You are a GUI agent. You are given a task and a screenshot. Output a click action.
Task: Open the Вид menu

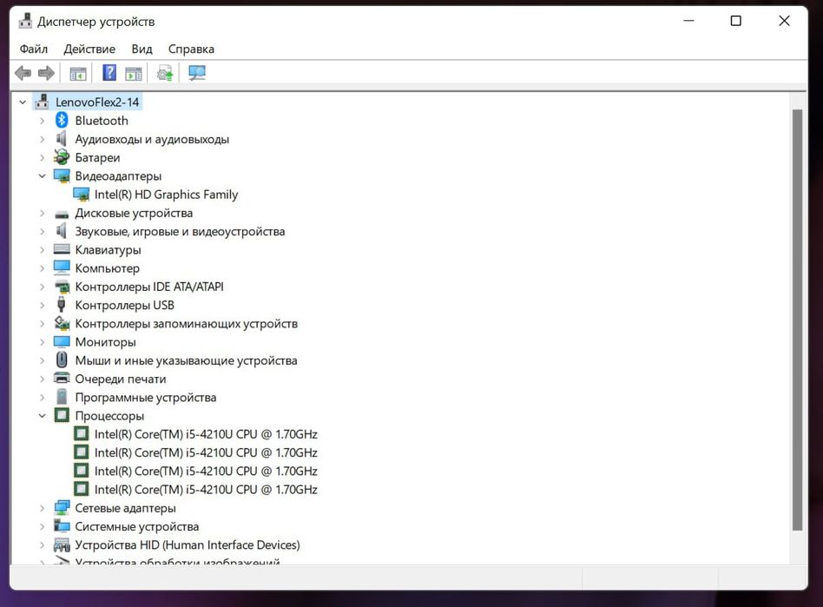pos(142,49)
